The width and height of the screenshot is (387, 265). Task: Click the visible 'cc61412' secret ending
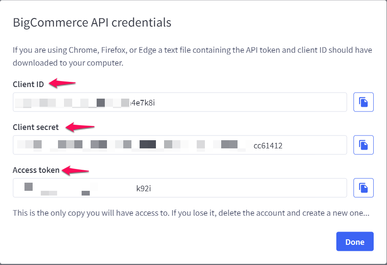coord(268,146)
